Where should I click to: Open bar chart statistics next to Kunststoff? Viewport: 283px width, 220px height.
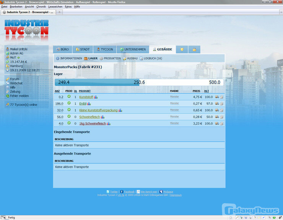click(x=96, y=97)
